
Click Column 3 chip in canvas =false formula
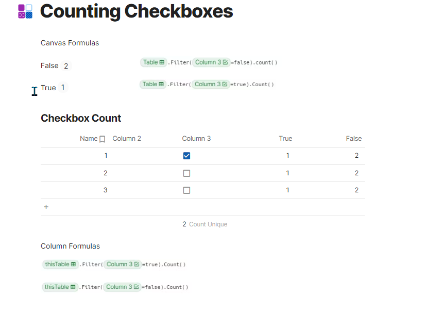(211, 62)
